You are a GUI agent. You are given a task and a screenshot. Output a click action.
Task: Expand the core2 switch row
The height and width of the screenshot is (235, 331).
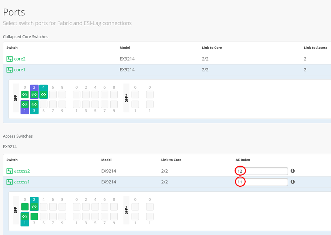tap(148, 59)
